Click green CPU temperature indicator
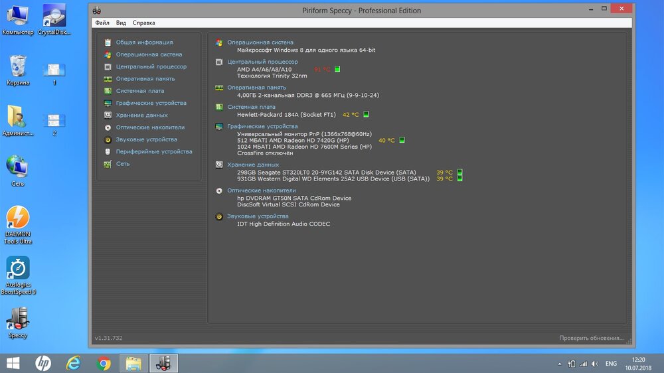 337,69
